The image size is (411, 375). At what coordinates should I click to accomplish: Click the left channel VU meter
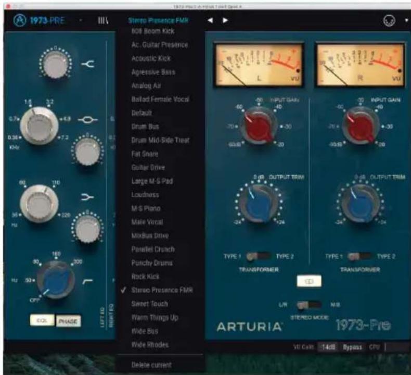tap(259, 65)
